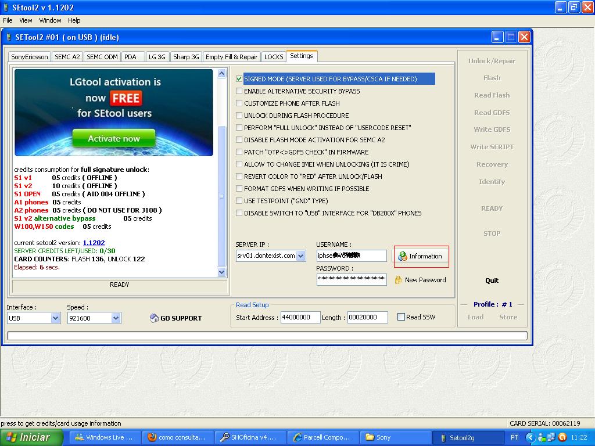Switch to Parcell Compo taskbar item
The height and width of the screenshot is (446, 595).
323,438
